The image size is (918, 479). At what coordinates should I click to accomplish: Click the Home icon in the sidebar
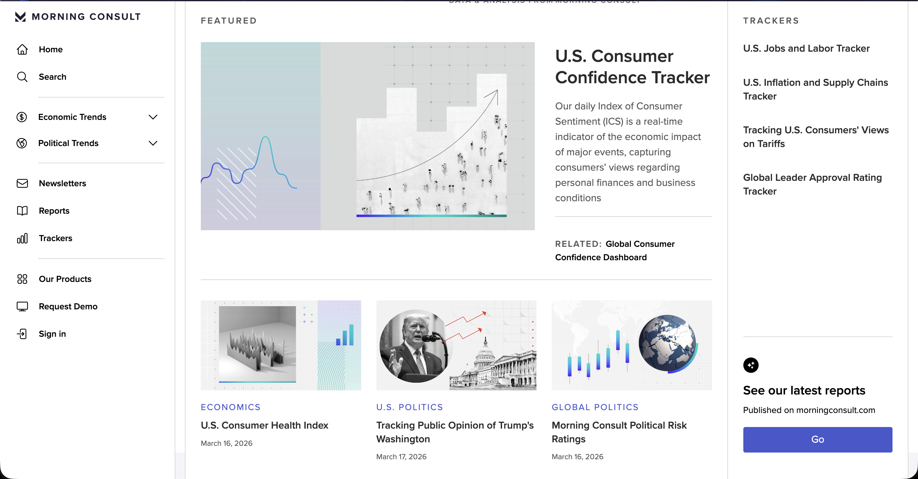click(x=22, y=49)
